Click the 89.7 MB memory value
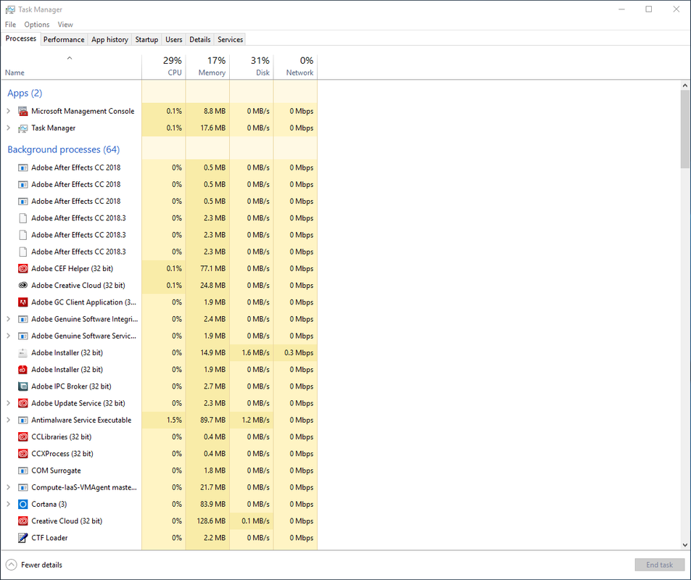Screen dimensions: 691x580 pos(213,420)
